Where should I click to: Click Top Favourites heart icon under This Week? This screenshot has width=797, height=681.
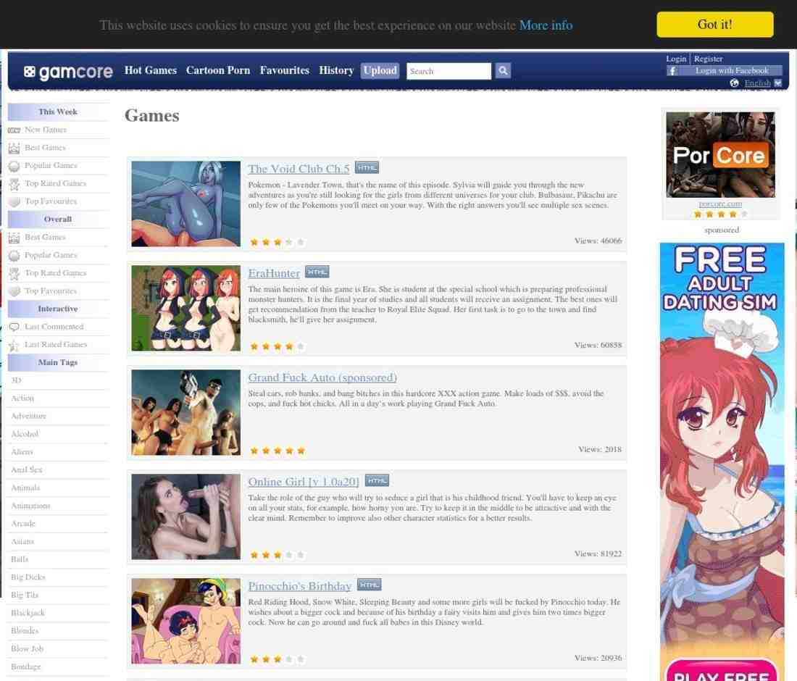point(14,201)
